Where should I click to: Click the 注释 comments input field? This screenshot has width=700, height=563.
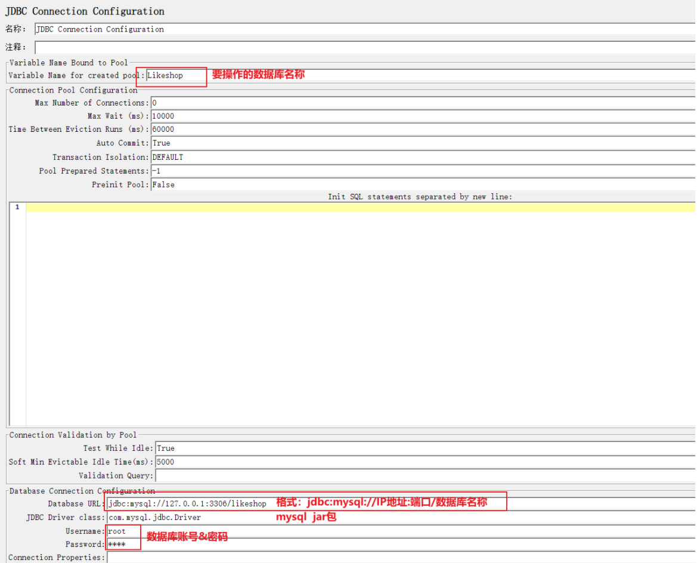tap(364, 47)
